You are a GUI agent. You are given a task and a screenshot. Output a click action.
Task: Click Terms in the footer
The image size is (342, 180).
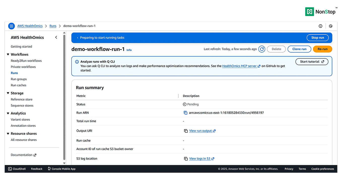(302, 169)
